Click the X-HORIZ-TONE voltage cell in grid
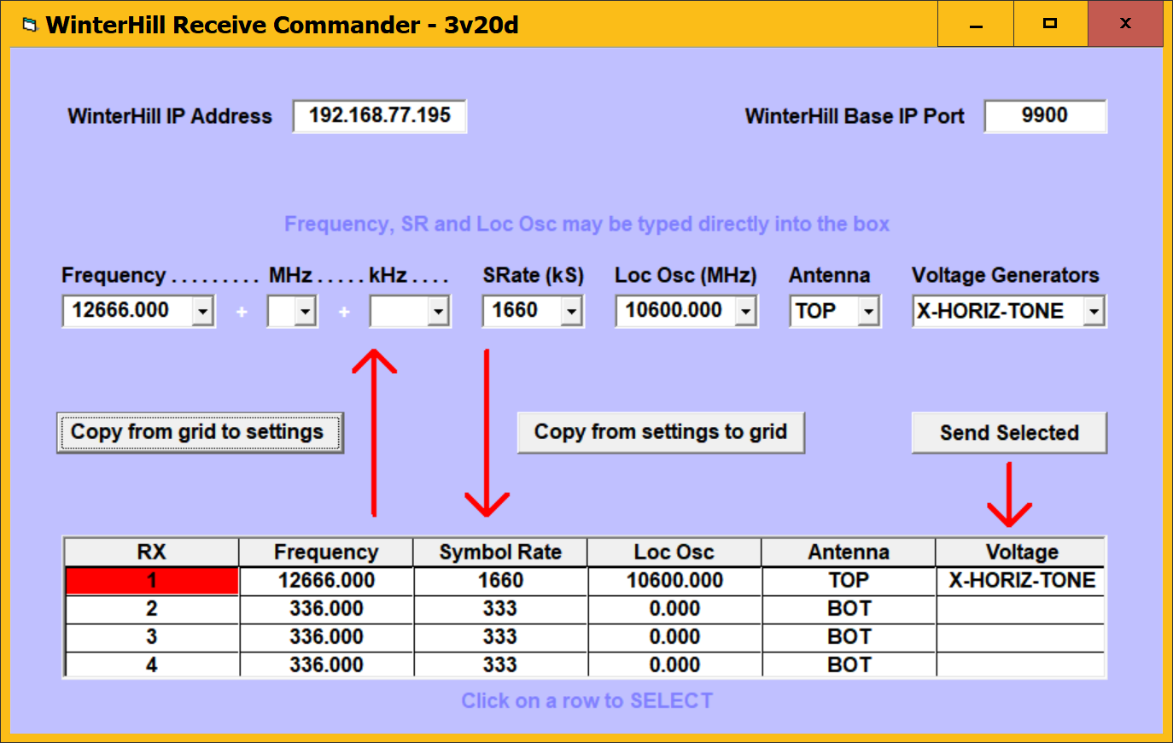This screenshot has width=1173, height=743. [x=1021, y=581]
